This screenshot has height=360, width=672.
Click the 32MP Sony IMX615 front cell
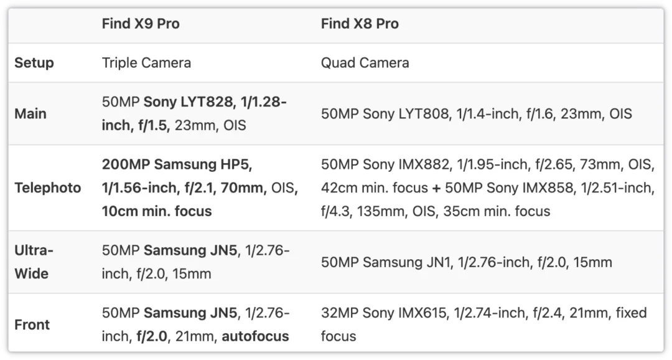pyautogui.click(x=483, y=324)
